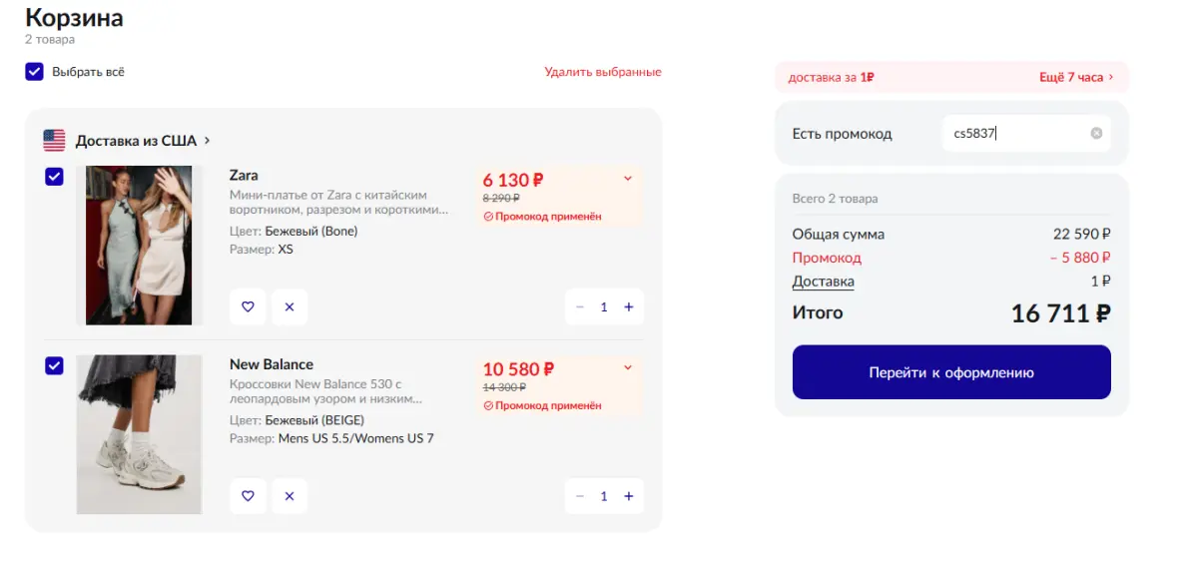This screenshot has width=1198, height=574.
Task: Uncheck the Zara item checkbox
Action: (x=54, y=177)
